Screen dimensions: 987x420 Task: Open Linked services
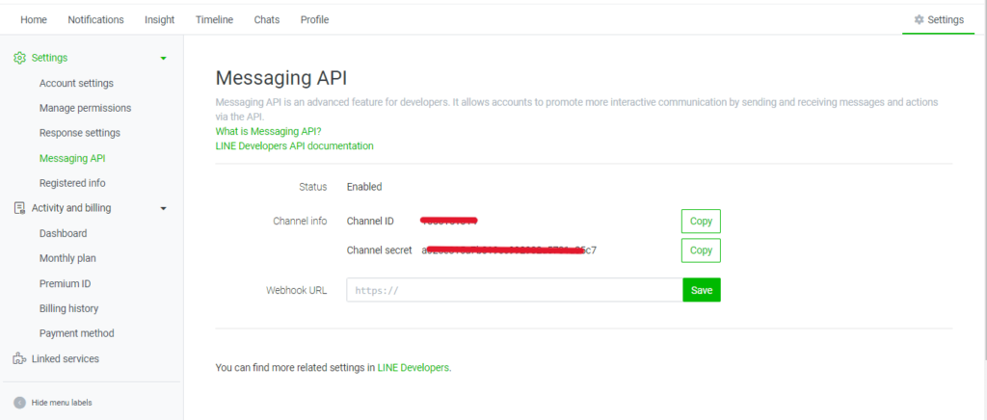[65, 359]
